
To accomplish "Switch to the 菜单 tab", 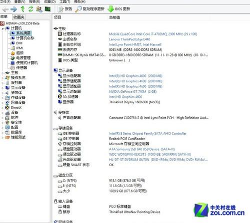I will coord(4,16).
